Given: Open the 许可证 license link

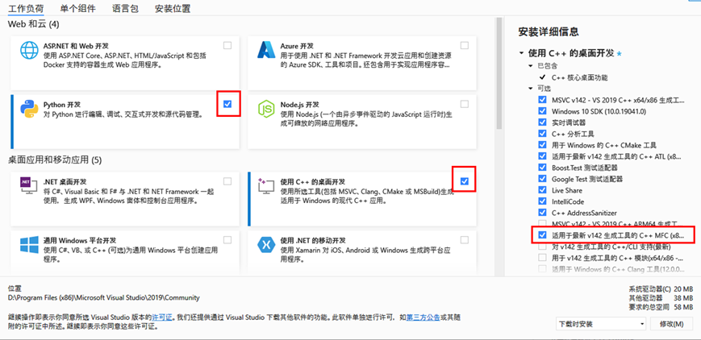Looking at the screenshot, I should pyautogui.click(x=162, y=317).
